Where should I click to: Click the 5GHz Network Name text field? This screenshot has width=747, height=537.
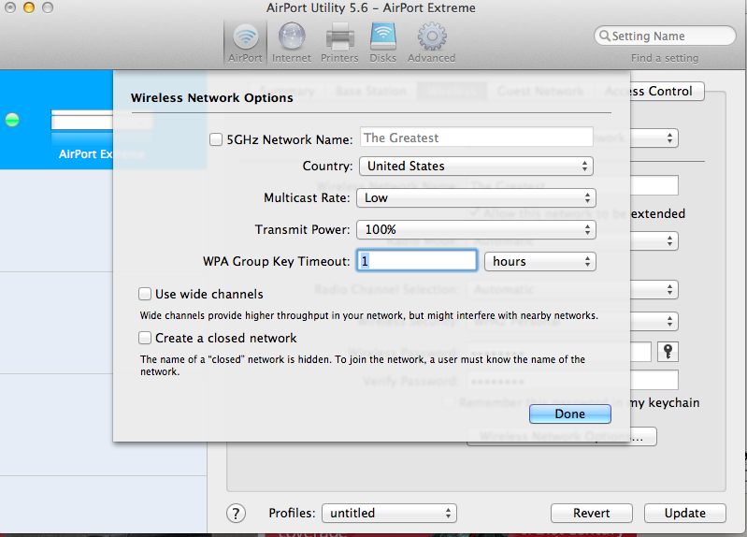477,138
